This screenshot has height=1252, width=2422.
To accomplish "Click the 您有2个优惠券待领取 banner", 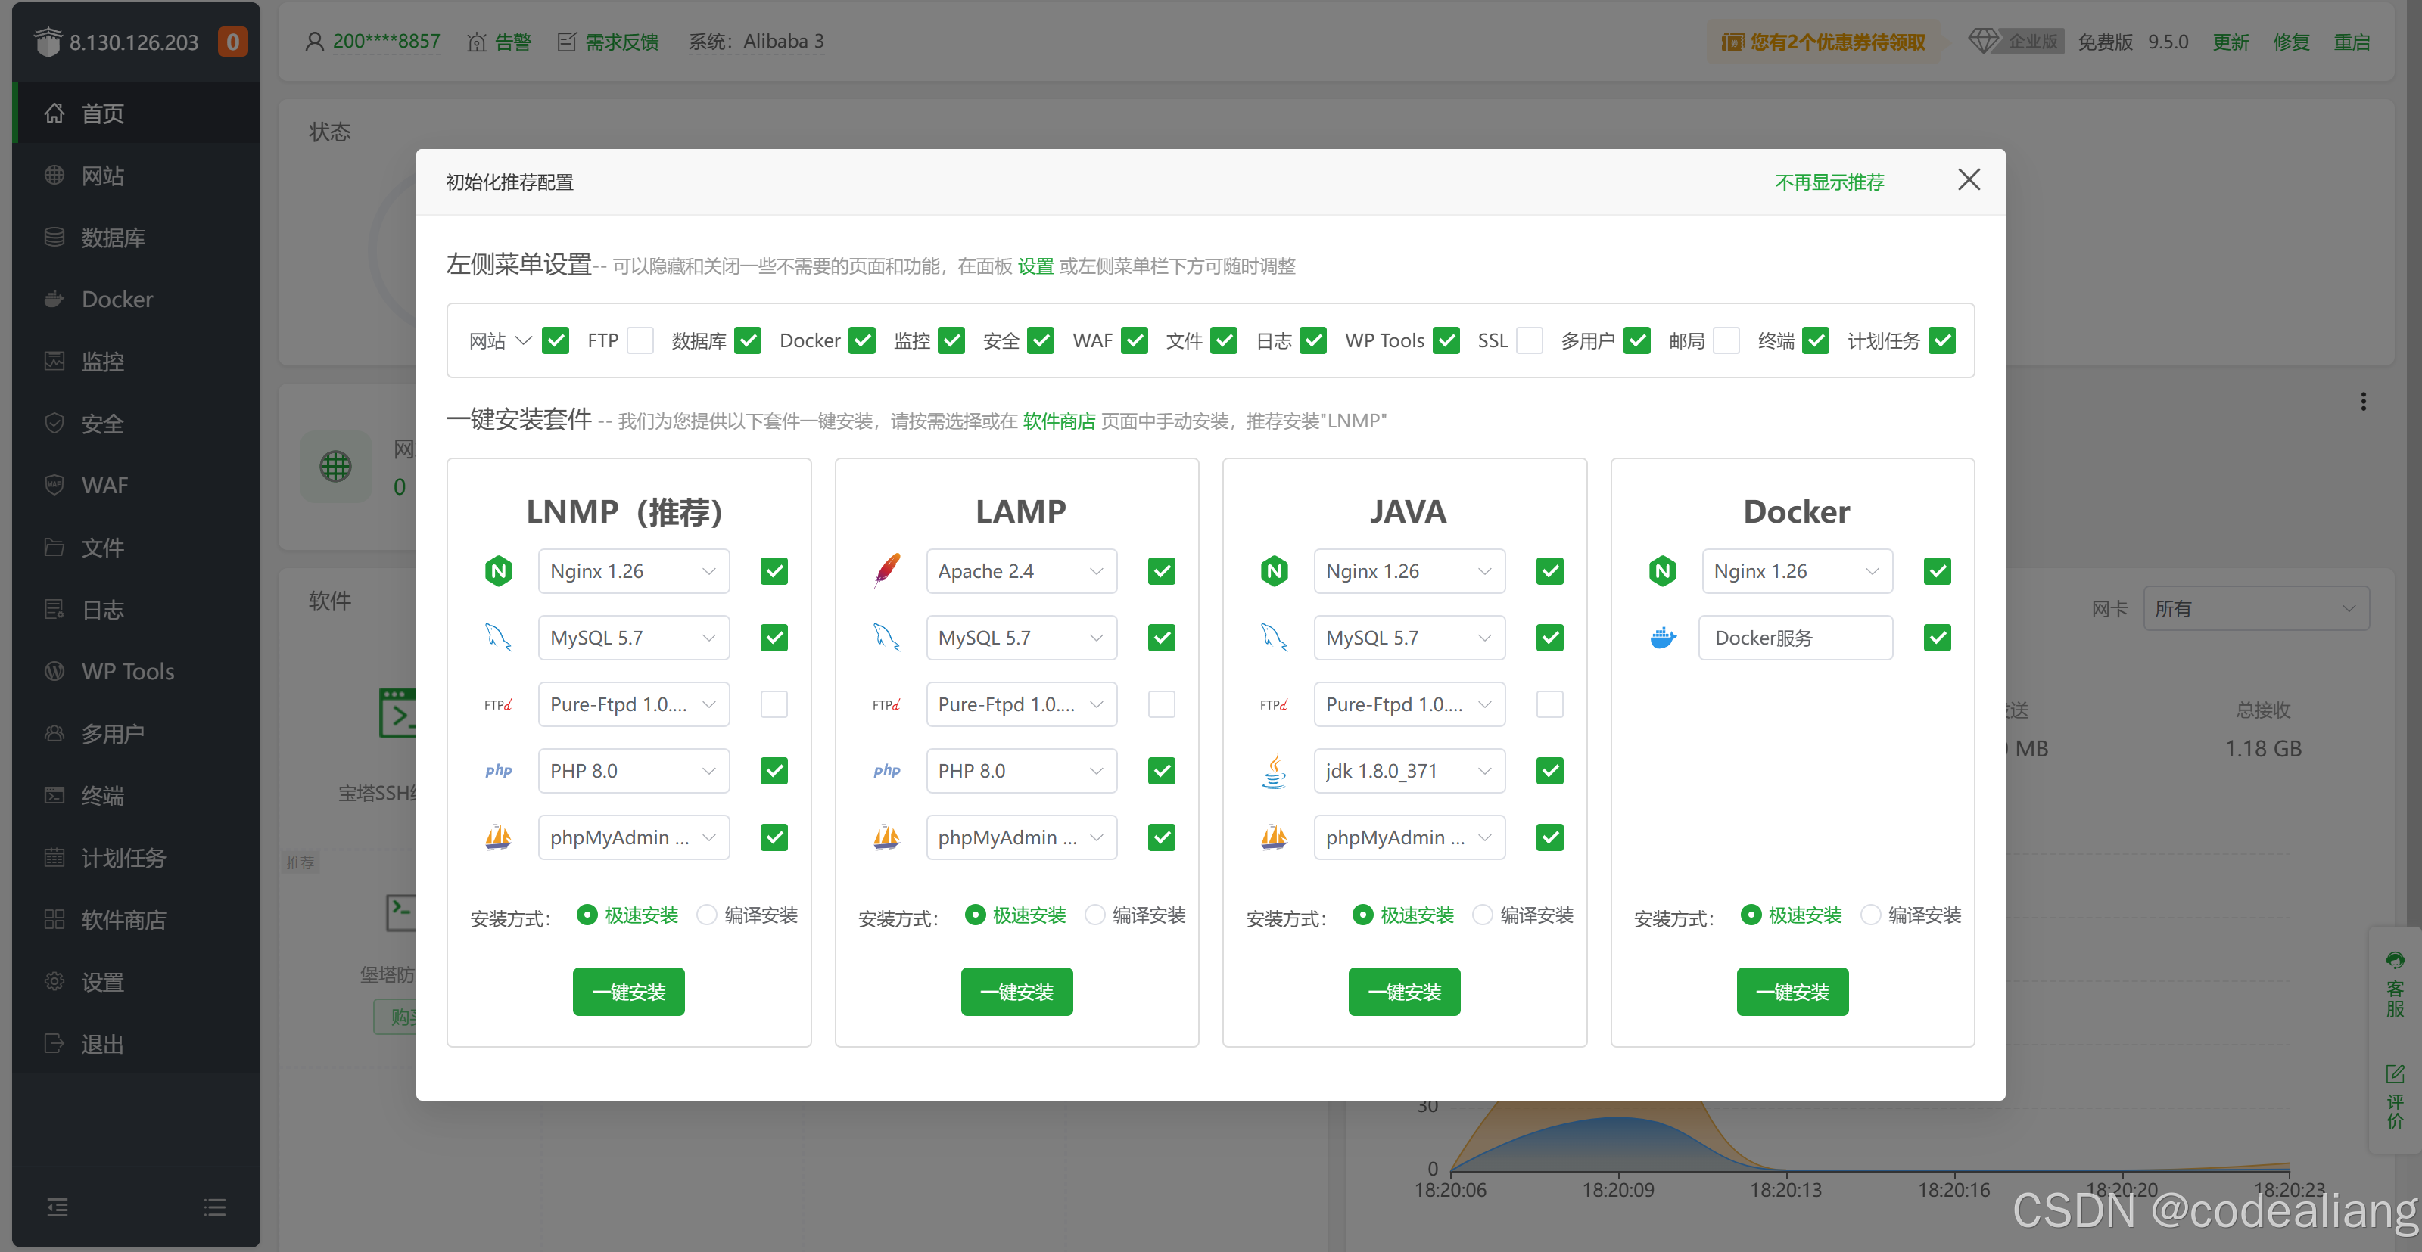I will 1823,42.
